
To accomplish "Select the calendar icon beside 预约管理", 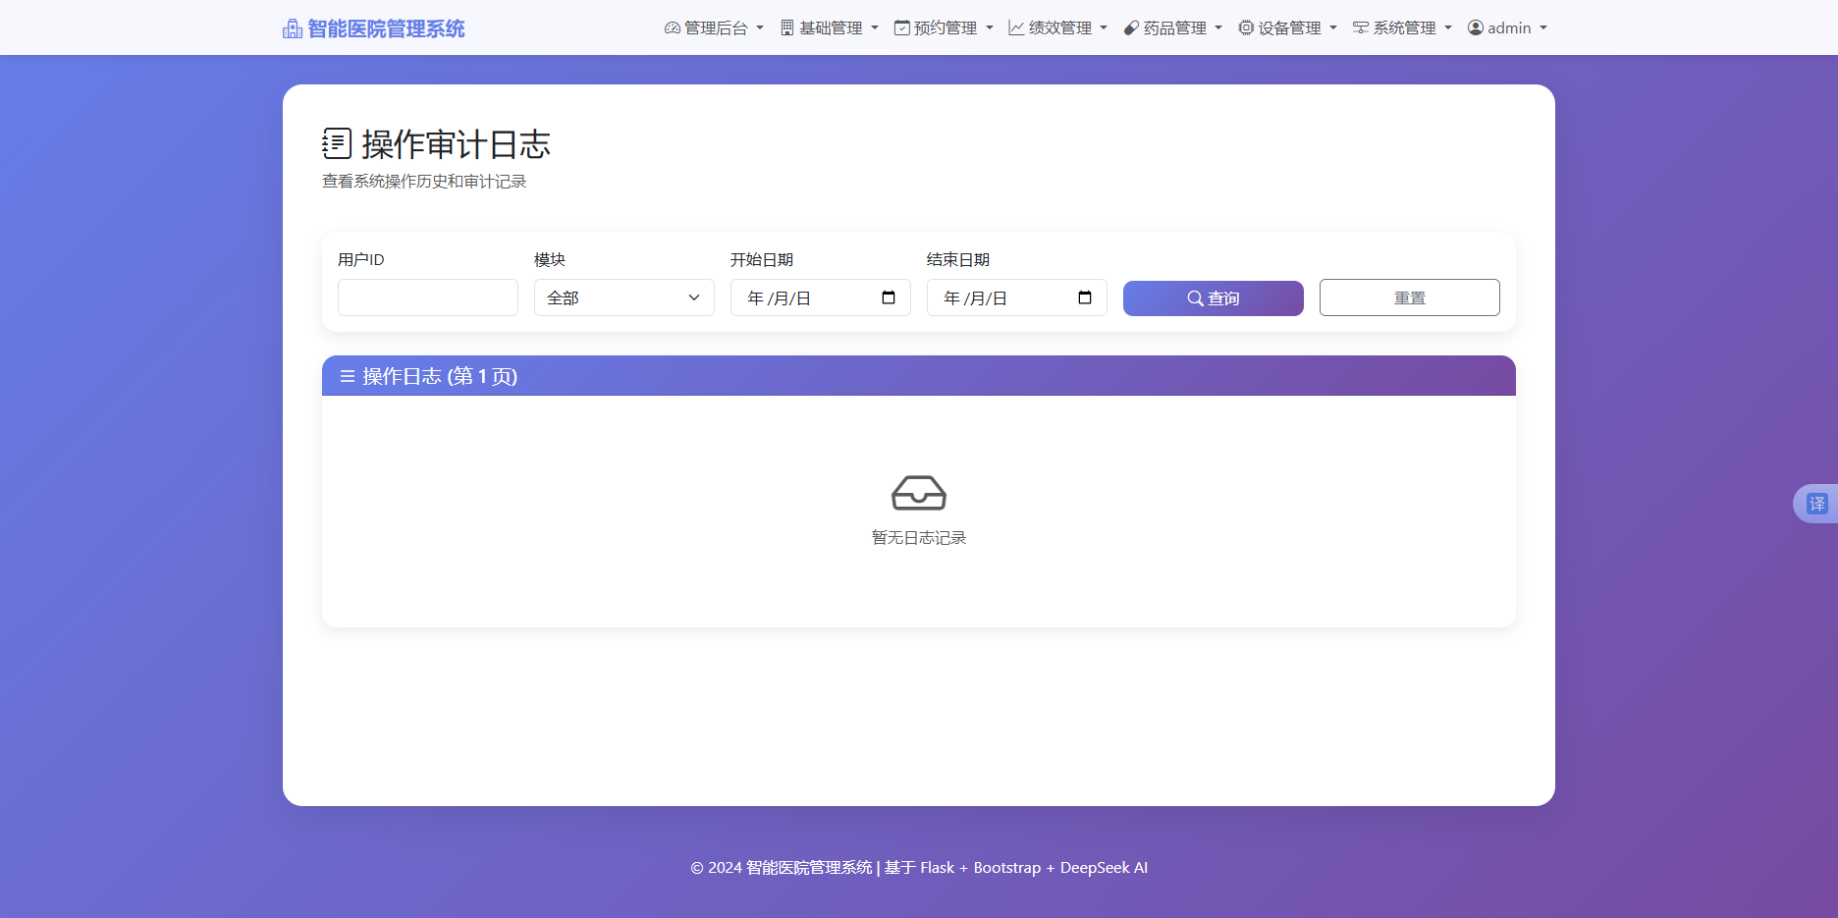I will tap(901, 27).
